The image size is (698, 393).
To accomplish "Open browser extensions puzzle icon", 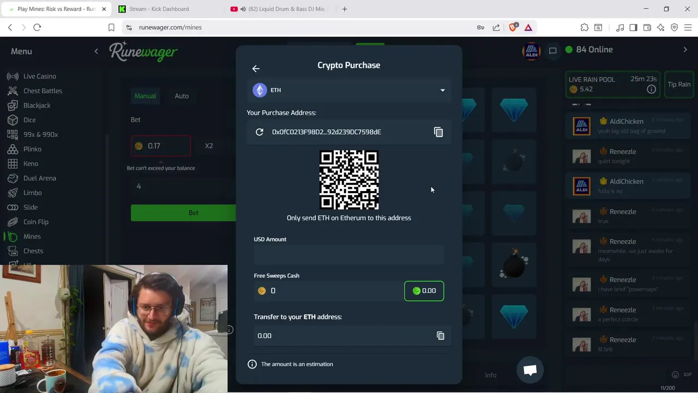I will [585, 27].
